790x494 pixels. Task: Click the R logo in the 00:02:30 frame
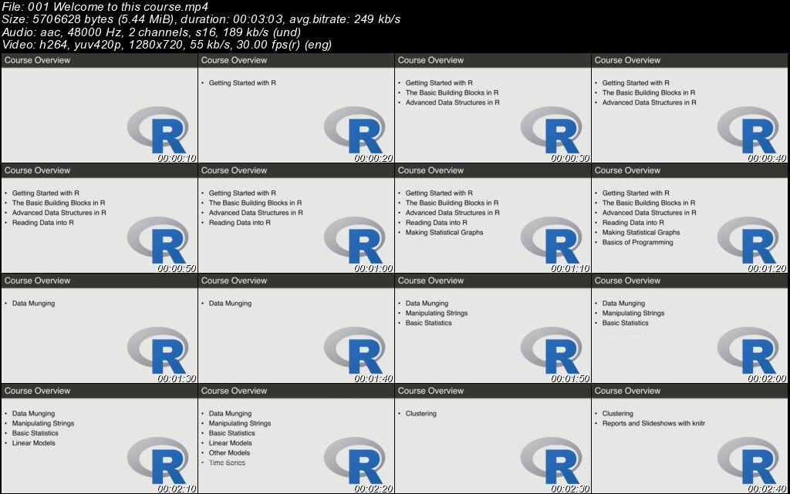point(551,461)
